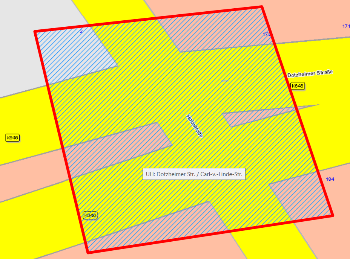Click the UH: Dotzheimer Str. / Carl-v.-Linde-Str. tooltip
The height and width of the screenshot is (259, 350).
[x=194, y=174]
